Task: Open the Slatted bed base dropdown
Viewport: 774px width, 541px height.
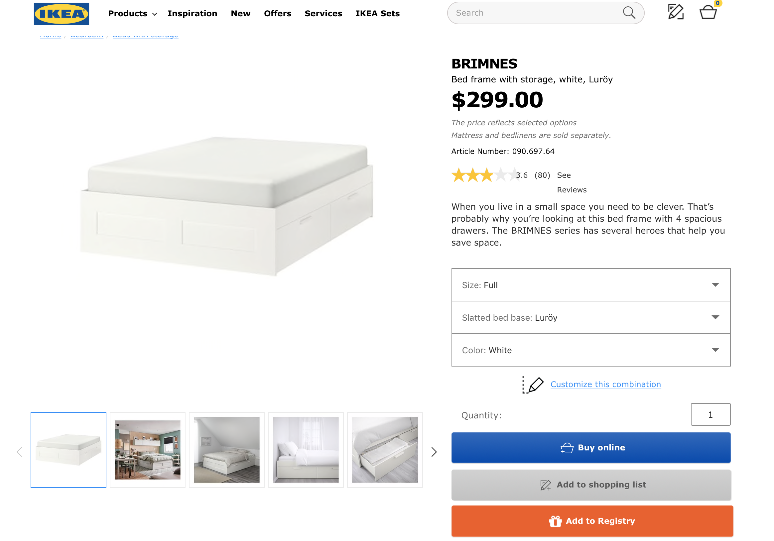Action: pos(590,317)
